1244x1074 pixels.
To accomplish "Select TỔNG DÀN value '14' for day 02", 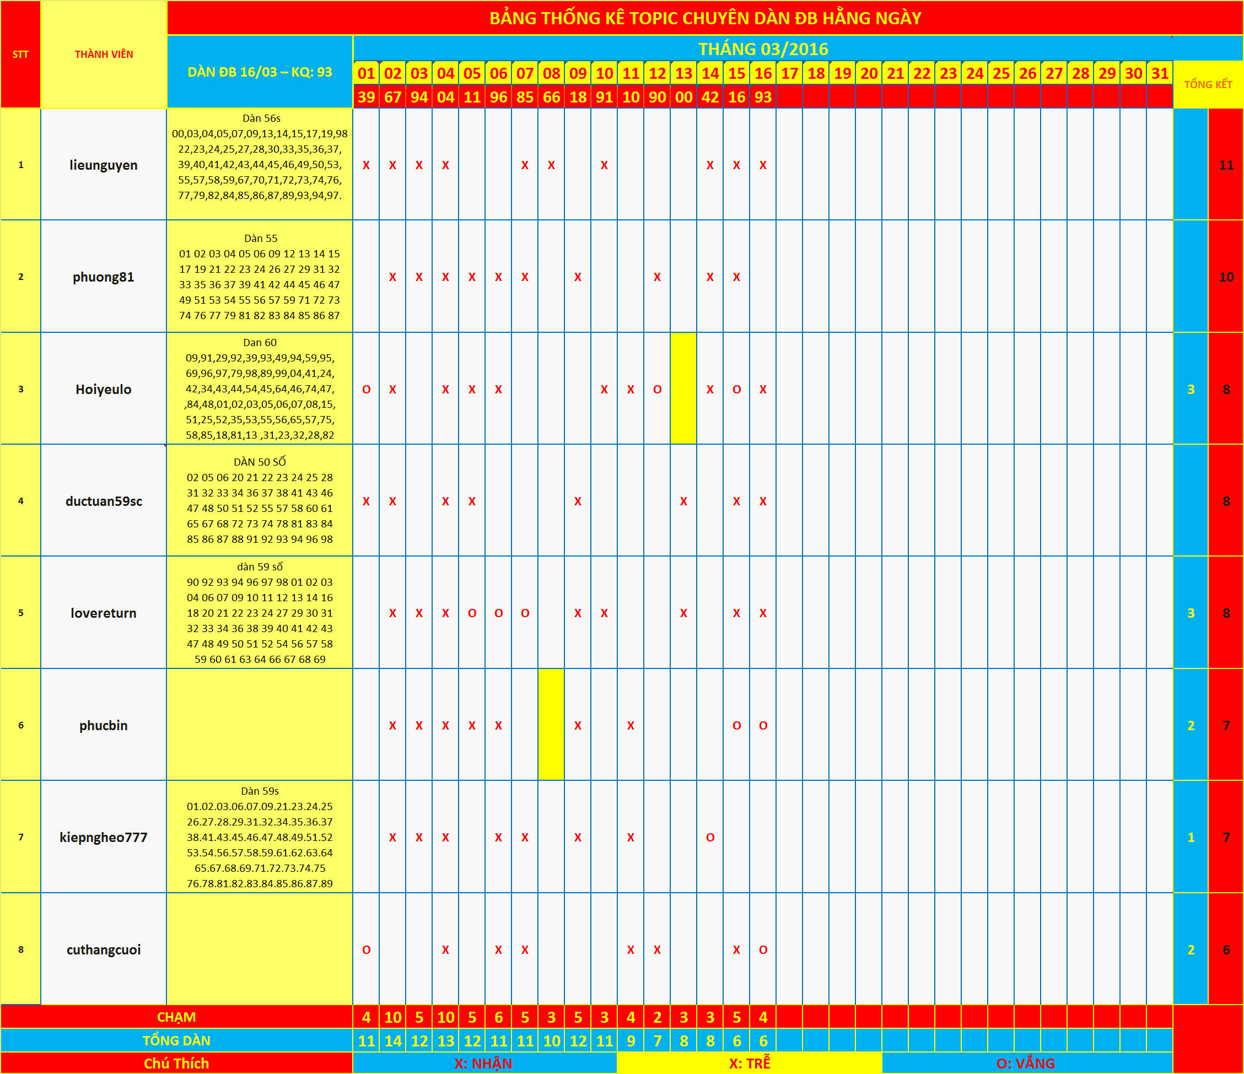I will click(x=392, y=1040).
